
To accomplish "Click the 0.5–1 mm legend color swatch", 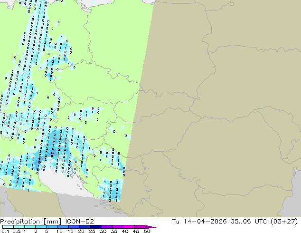I will pos(19,227).
